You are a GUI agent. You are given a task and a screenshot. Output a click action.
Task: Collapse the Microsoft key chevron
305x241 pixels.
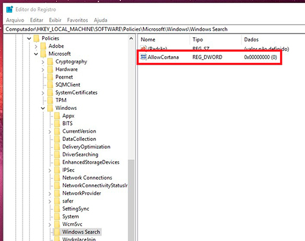36,54
